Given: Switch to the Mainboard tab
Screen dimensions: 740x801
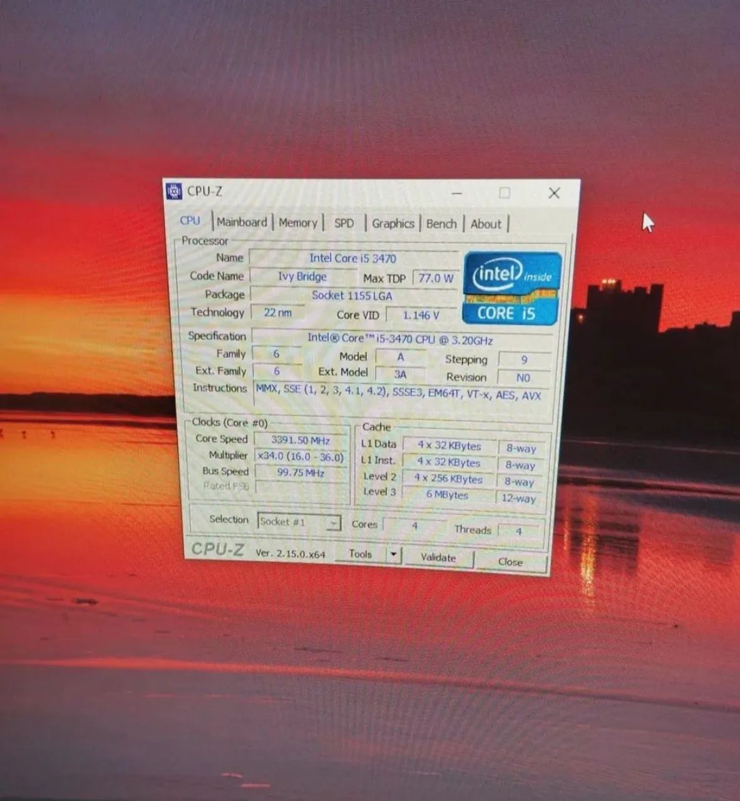Looking at the screenshot, I should 242,222.
